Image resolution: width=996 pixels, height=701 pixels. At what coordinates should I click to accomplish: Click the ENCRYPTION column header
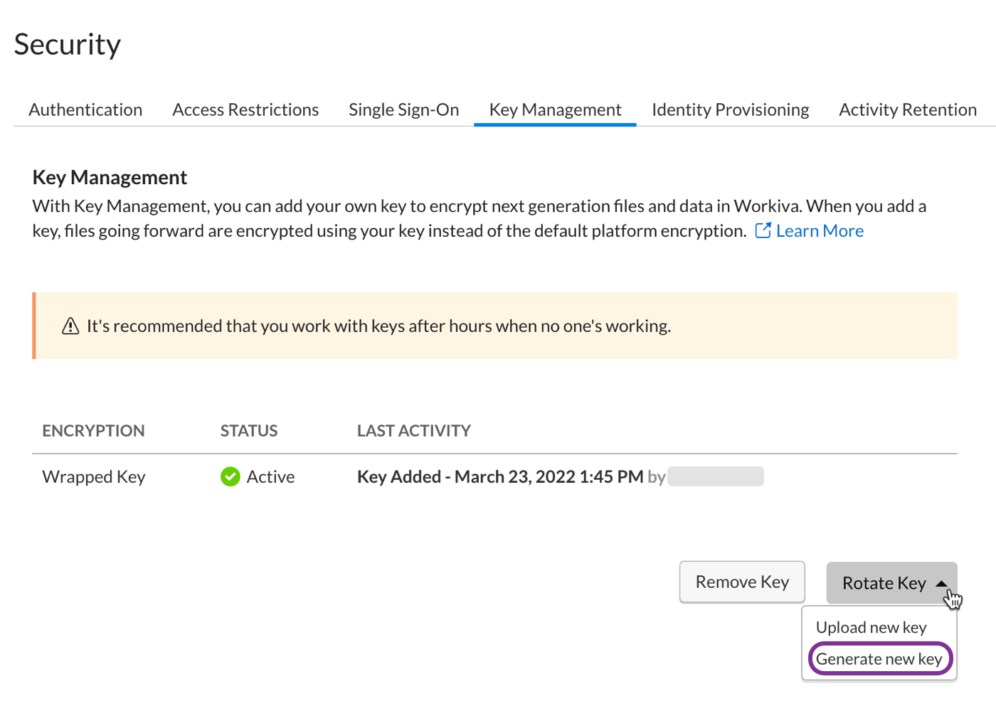(x=93, y=430)
